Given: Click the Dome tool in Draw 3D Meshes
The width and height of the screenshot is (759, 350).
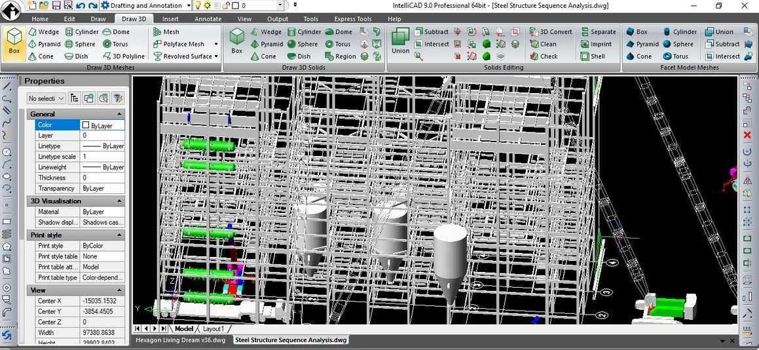Looking at the screenshot, I should click(x=116, y=31).
